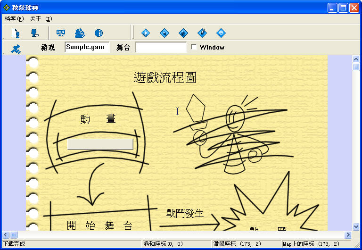Click the diamond icon with letter e
The width and height of the screenshot is (362, 250).
[x=221, y=33]
